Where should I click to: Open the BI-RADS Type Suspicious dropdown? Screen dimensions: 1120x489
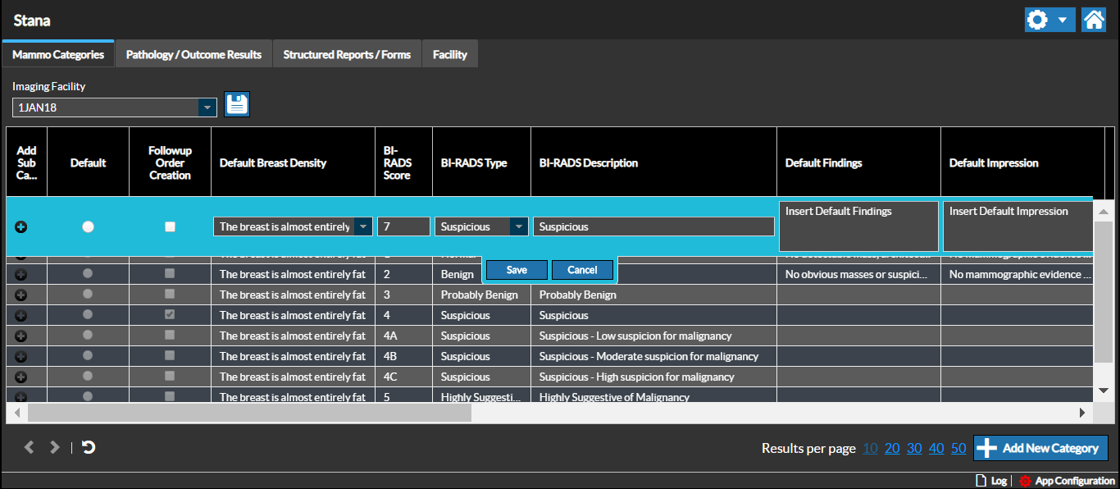pyautogui.click(x=518, y=227)
